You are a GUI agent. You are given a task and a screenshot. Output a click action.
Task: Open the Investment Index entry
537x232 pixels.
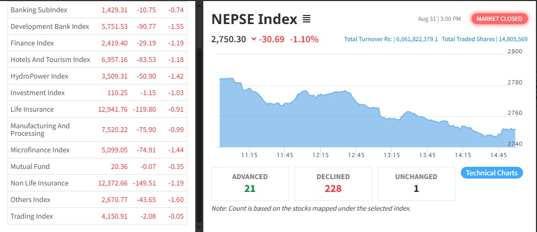pyautogui.click(x=38, y=92)
